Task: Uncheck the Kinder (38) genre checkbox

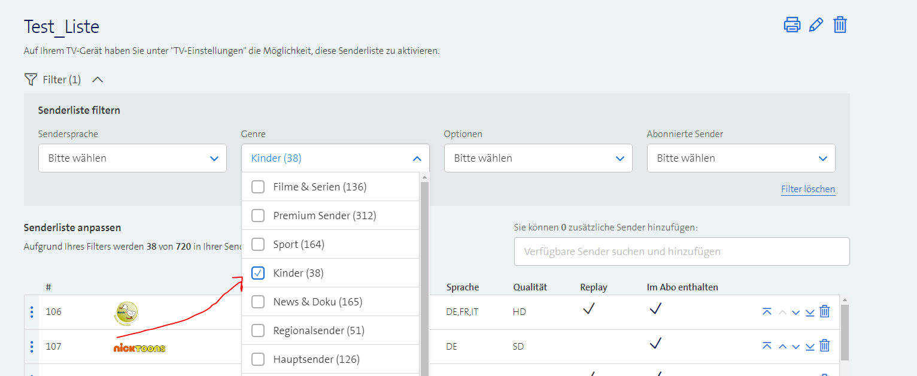Action: pos(258,273)
